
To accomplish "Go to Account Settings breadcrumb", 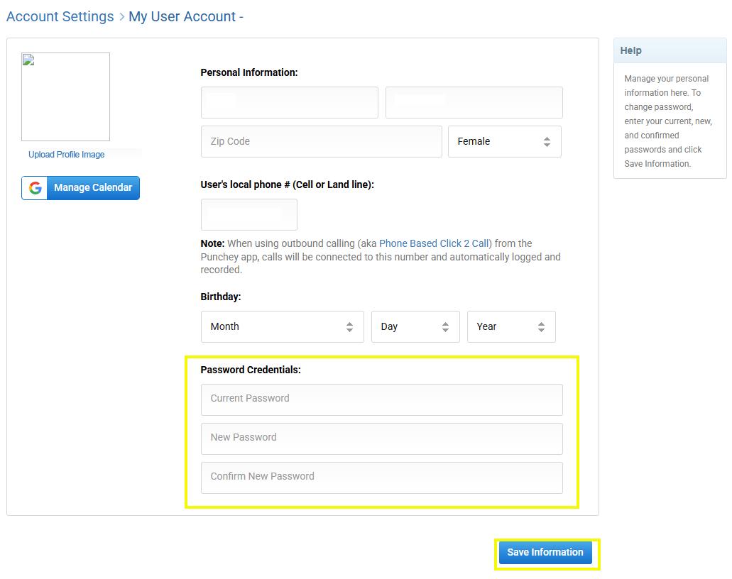I will [60, 16].
